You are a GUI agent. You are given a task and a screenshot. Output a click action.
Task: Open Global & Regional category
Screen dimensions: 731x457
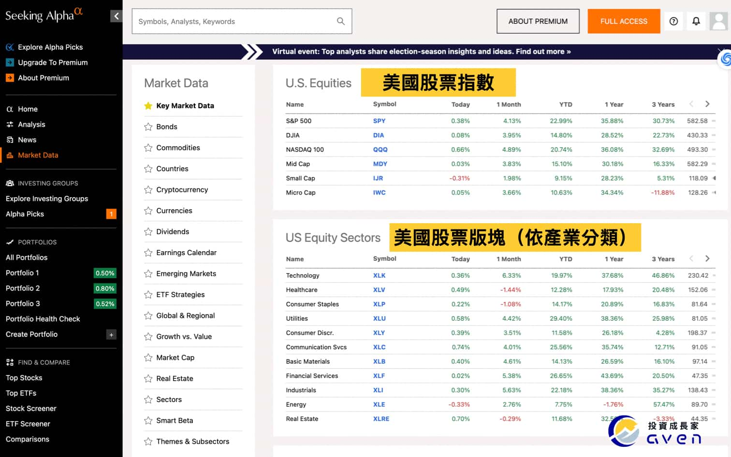tap(185, 315)
